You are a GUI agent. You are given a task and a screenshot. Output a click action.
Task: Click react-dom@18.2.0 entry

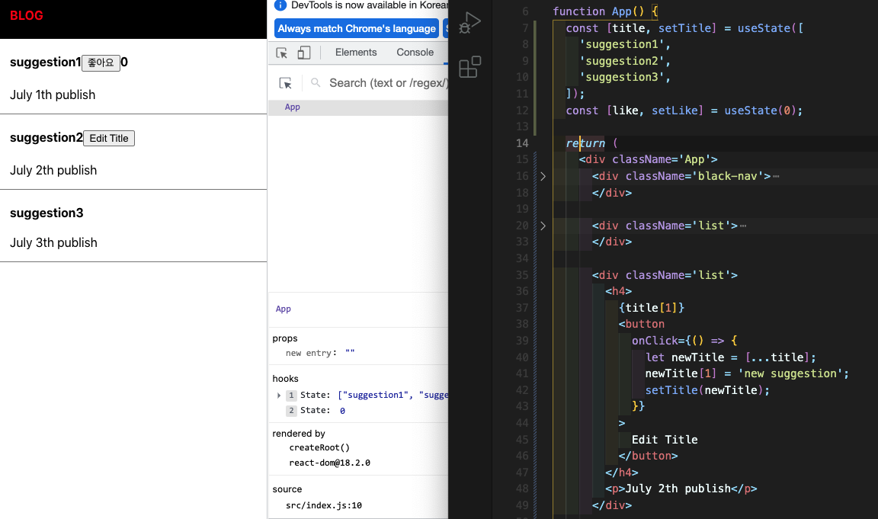coord(329,463)
